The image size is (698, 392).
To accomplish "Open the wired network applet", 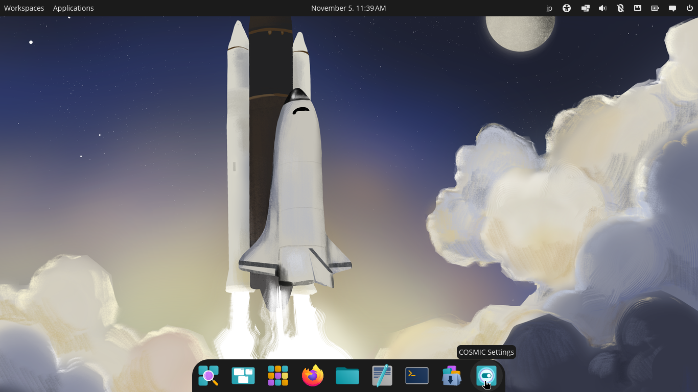I will click(638, 8).
